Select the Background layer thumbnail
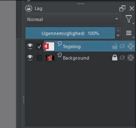This screenshot has width=136, height=128. tap(50, 58)
